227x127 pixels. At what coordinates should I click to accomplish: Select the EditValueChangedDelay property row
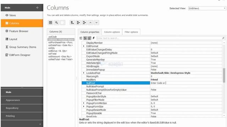pos(152,49)
